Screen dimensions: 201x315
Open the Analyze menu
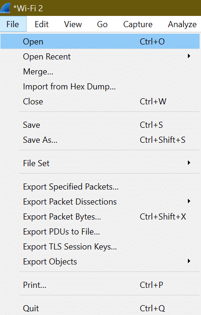pos(182,24)
